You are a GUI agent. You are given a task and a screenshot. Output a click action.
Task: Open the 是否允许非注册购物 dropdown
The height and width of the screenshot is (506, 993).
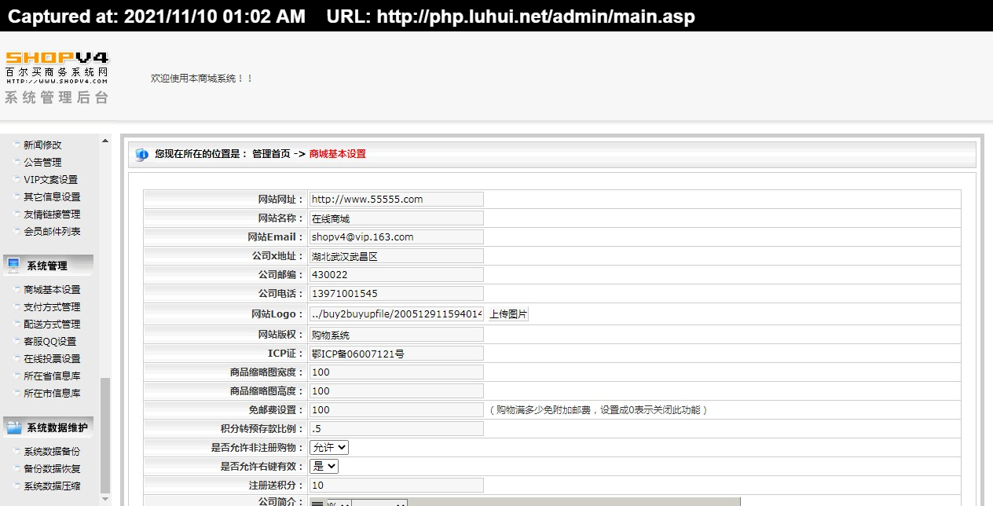[329, 447]
